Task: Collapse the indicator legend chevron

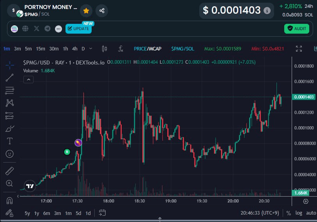Action: 28,79
